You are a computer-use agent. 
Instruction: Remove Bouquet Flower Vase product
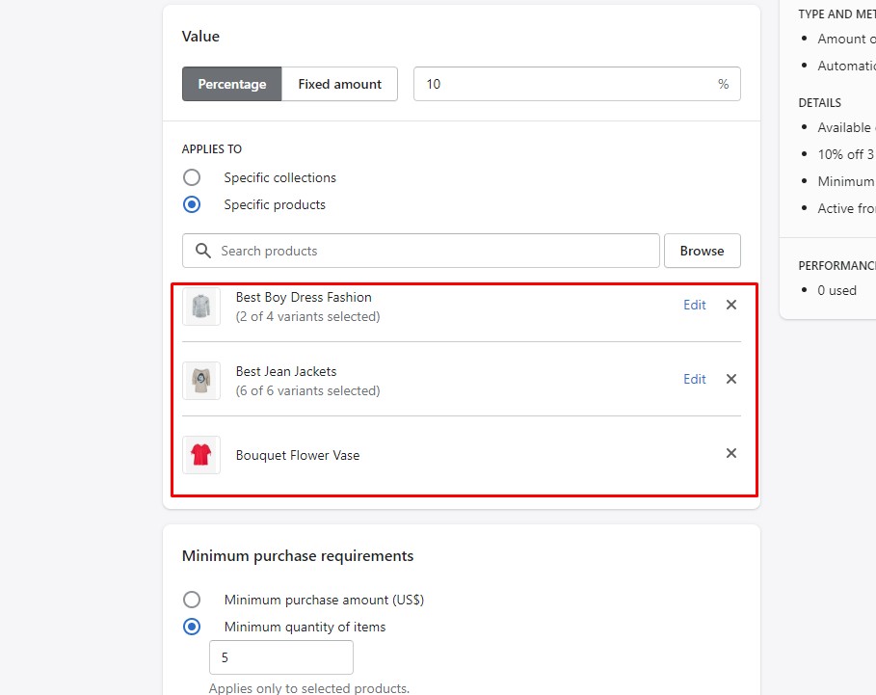click(x=730, y=453)
